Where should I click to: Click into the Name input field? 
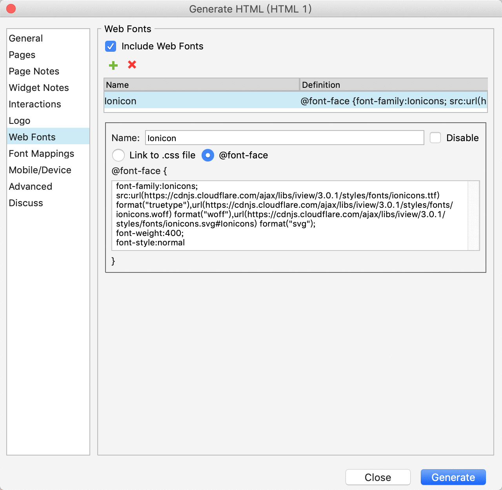[x=285, y=138]
